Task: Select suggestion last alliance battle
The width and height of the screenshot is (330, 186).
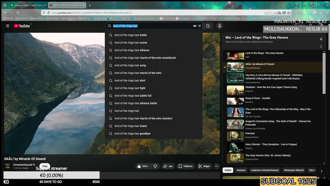Action: [153, 103]
